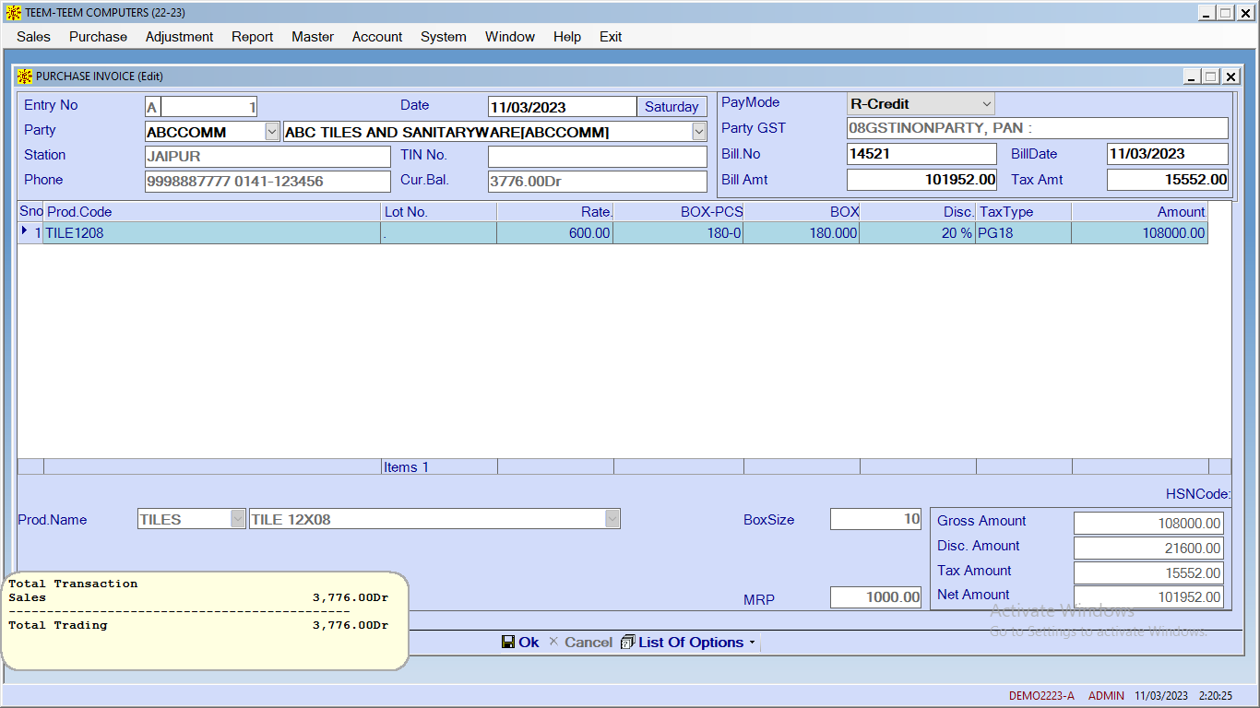
Task: Click the lower Tax Amount field 15552.00
Action: [x=1149, y=573]
